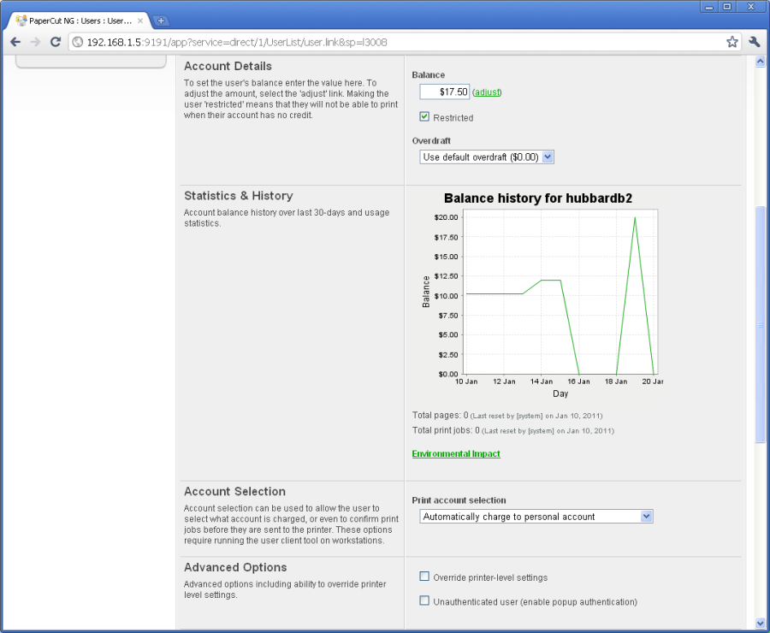Screen dimensions: 770x633
Task: Click the browser Back arrow
Action: coord(15,41)
